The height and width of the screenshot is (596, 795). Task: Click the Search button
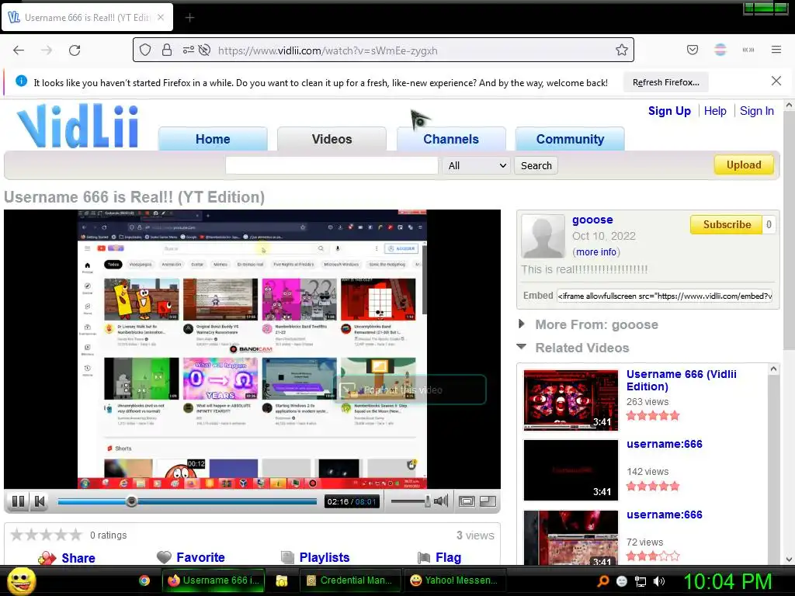coord(536,166)
